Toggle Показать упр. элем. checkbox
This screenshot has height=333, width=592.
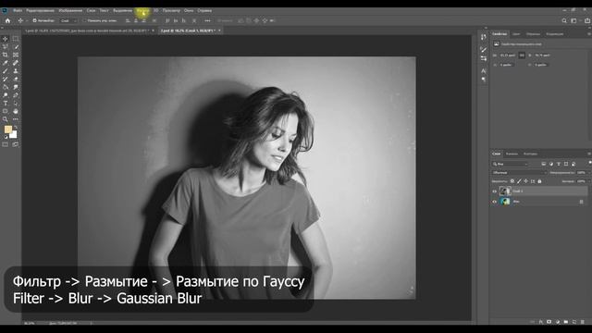(x=84, y=20)
